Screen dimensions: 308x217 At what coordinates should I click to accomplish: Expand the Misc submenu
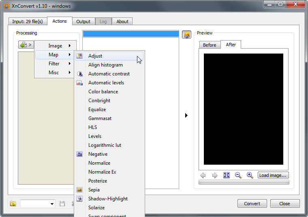coord(53,73)
